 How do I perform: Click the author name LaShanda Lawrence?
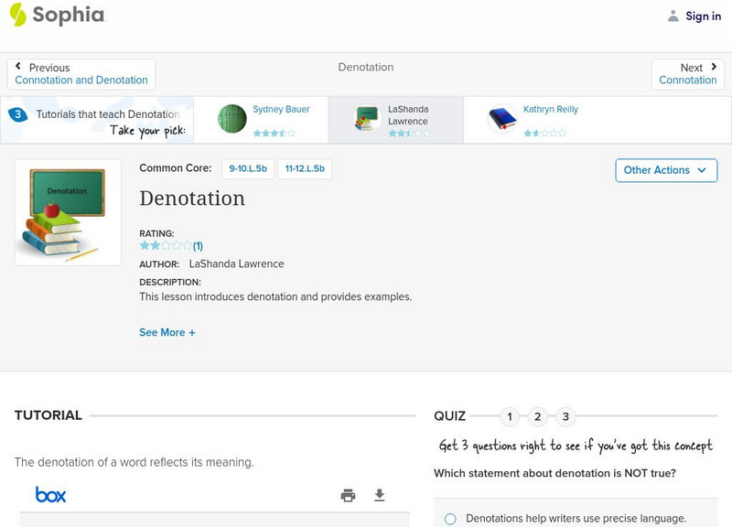point(236,263)
